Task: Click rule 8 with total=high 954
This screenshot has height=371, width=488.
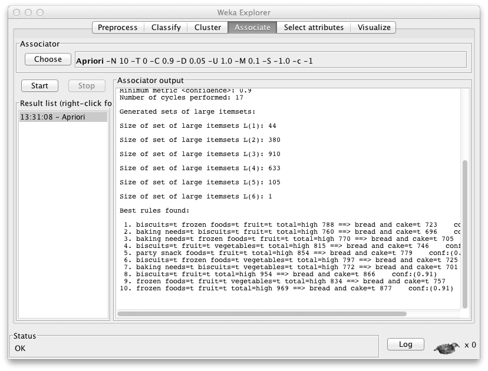Action: pos(280,274)
